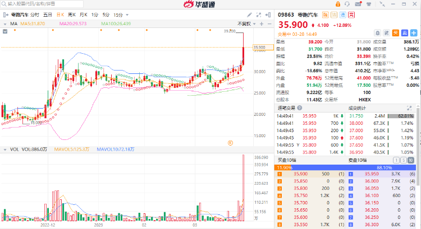The image size is (421, 229).
Task: Click the red 异 tag icon
Action: pyautogui.click(x=351, y=15)
